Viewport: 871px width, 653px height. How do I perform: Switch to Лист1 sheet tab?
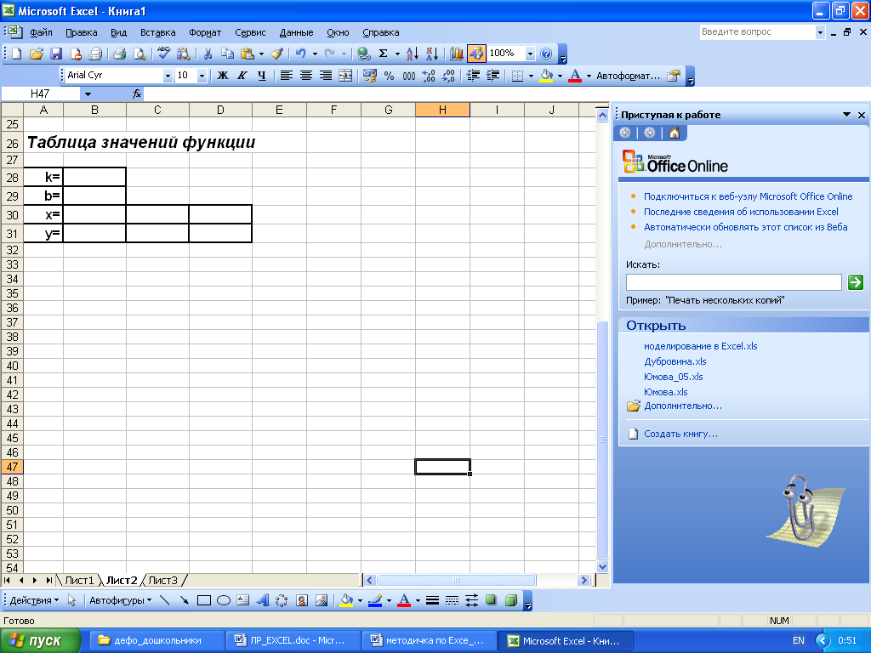79,580
